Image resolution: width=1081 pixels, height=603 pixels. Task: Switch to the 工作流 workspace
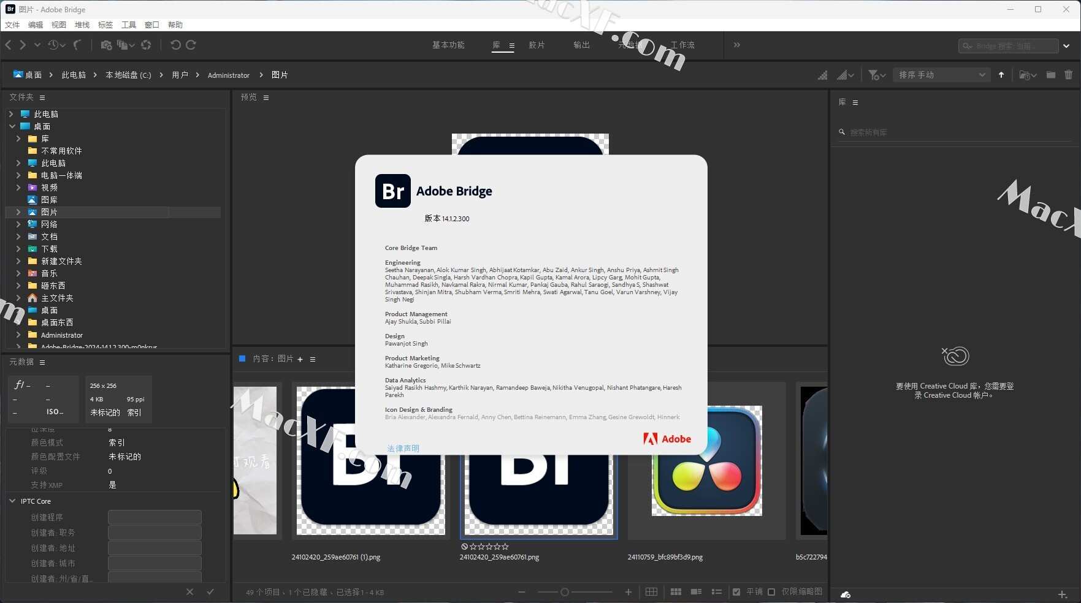pos(682,45)
